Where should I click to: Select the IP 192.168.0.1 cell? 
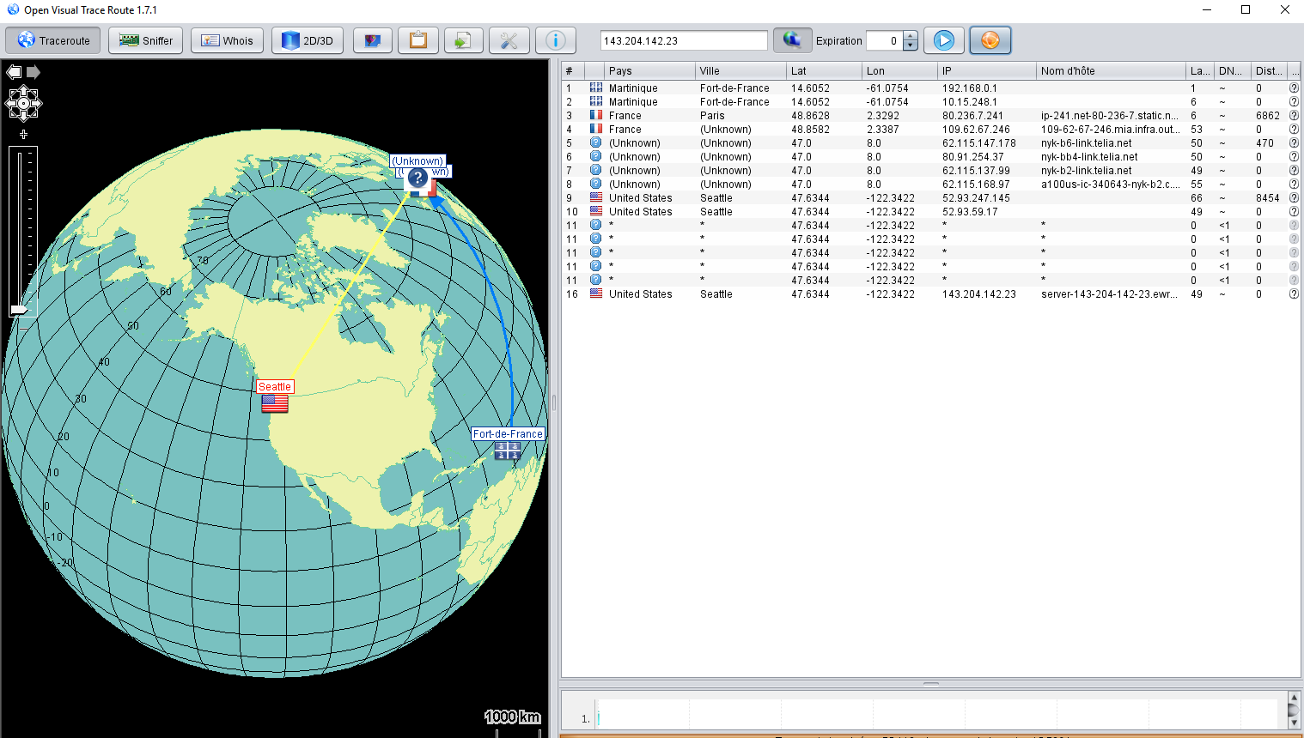point(987,88)
